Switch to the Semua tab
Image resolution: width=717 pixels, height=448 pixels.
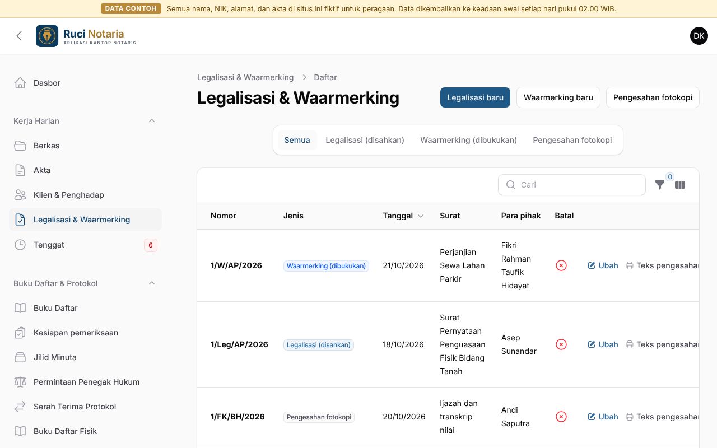(x=297, y=140)
